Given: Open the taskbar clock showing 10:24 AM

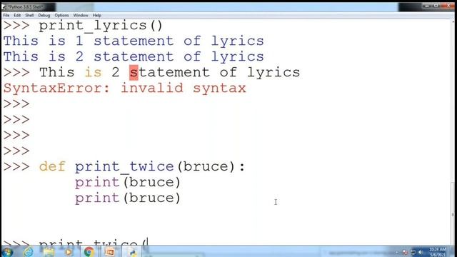Looking at the screenshot, I should click(x=438, y=252).
